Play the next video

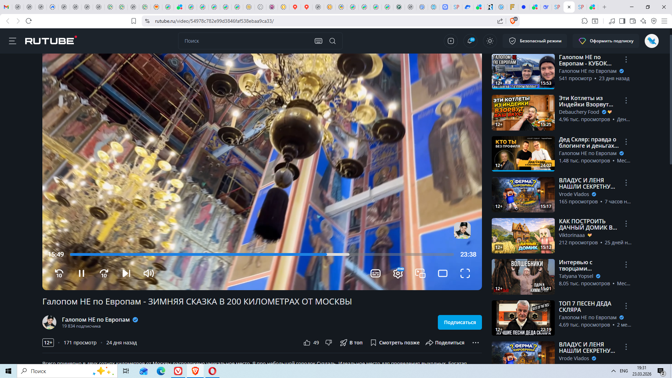pos(126,273)
